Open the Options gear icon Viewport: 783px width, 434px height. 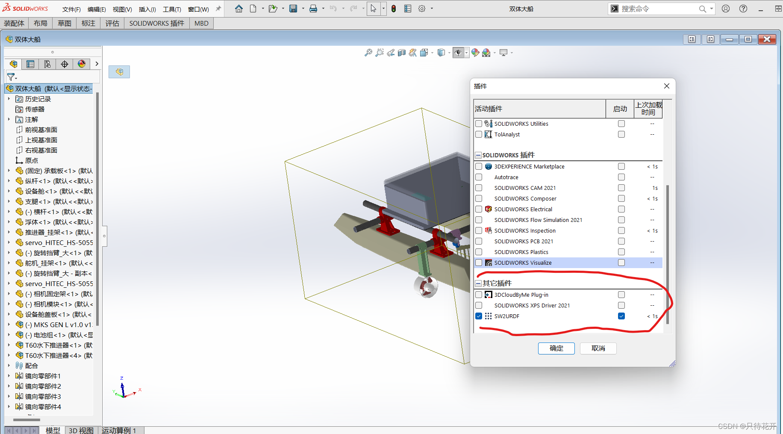tap(422, 9)
